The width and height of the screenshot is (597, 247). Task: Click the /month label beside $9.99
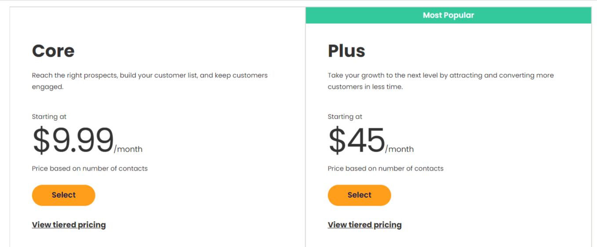pos(128,149)
